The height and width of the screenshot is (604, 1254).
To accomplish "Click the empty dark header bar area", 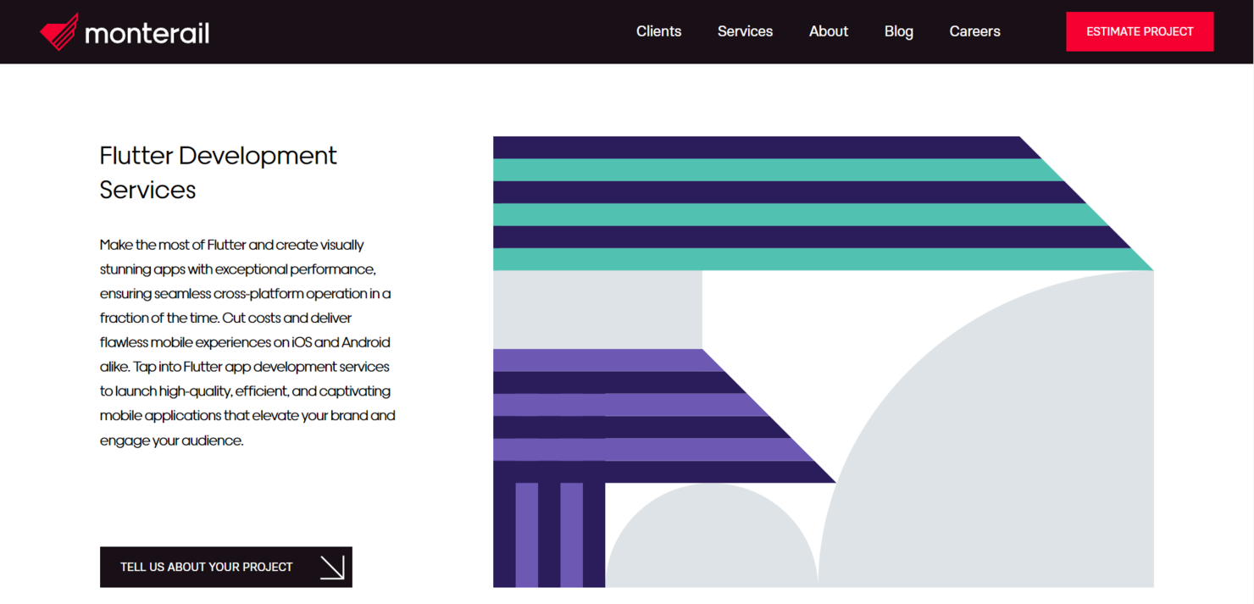I will click(x=424, y=31).
